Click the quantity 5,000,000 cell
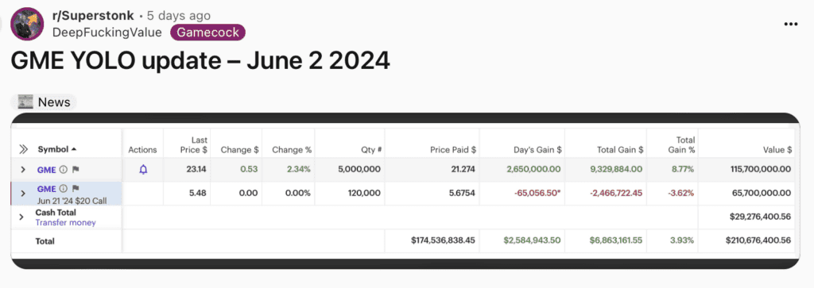 (359, 169)
